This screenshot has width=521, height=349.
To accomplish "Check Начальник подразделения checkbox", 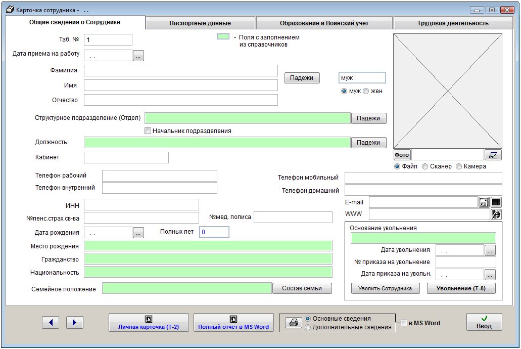I will [148, 131].
